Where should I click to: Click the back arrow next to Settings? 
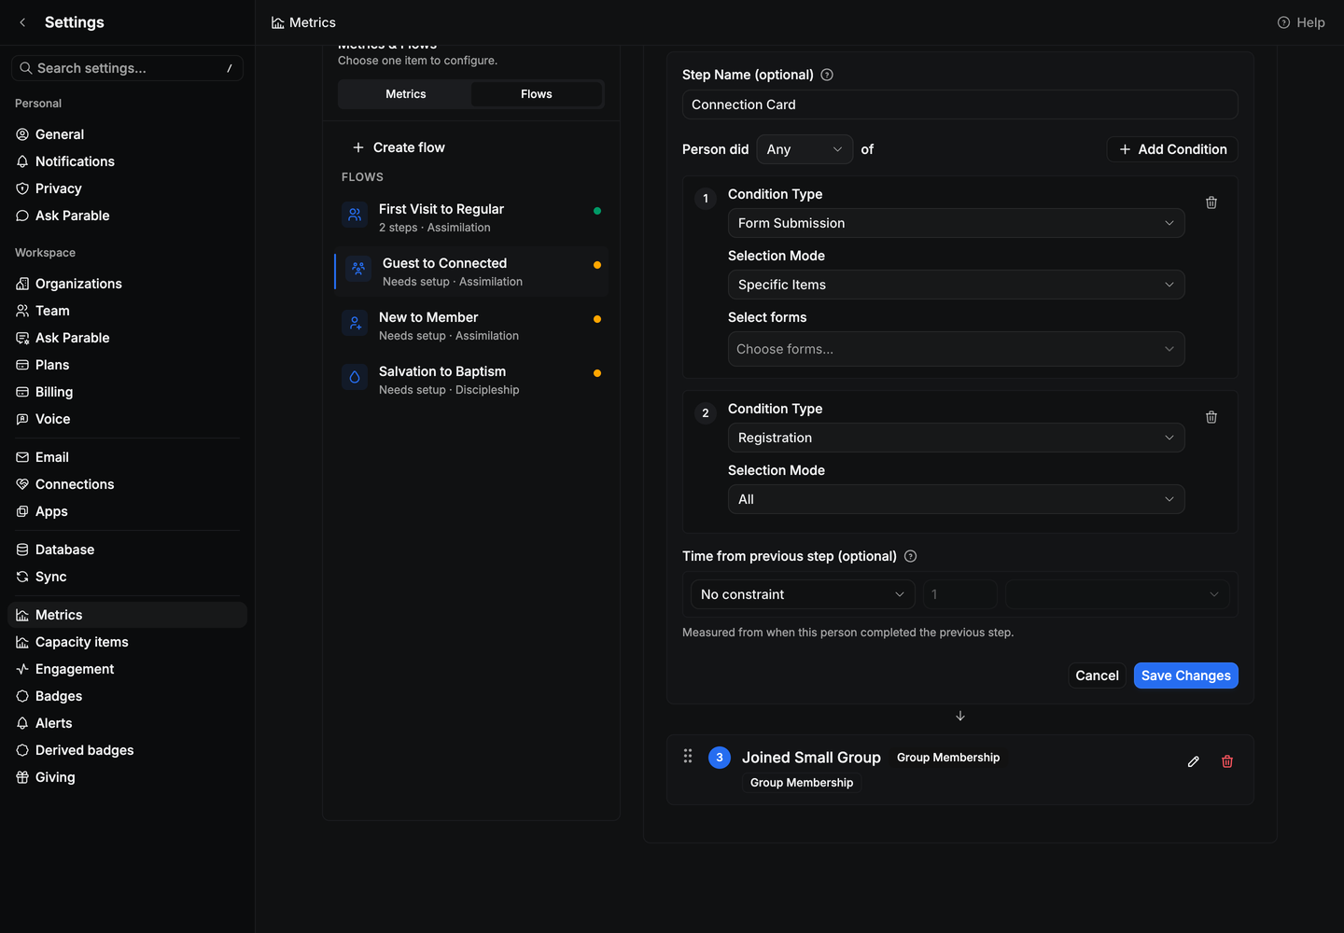[22, 22]
